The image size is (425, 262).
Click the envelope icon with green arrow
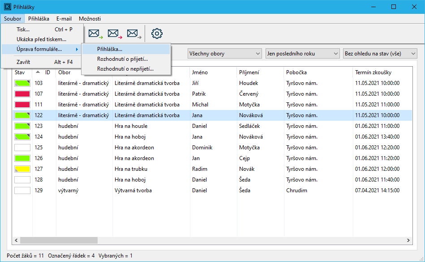[95, 34]
